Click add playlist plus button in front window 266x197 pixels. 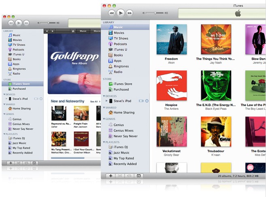click(x=111, y=176)
